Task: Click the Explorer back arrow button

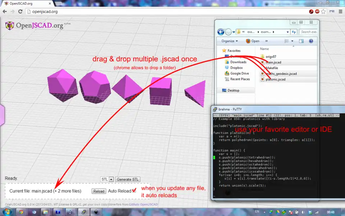Action: click(220, 32)
